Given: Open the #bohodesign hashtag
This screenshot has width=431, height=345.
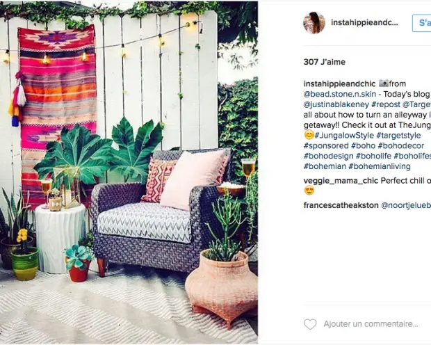Looking at the screenshot, I should coord(329,156).
